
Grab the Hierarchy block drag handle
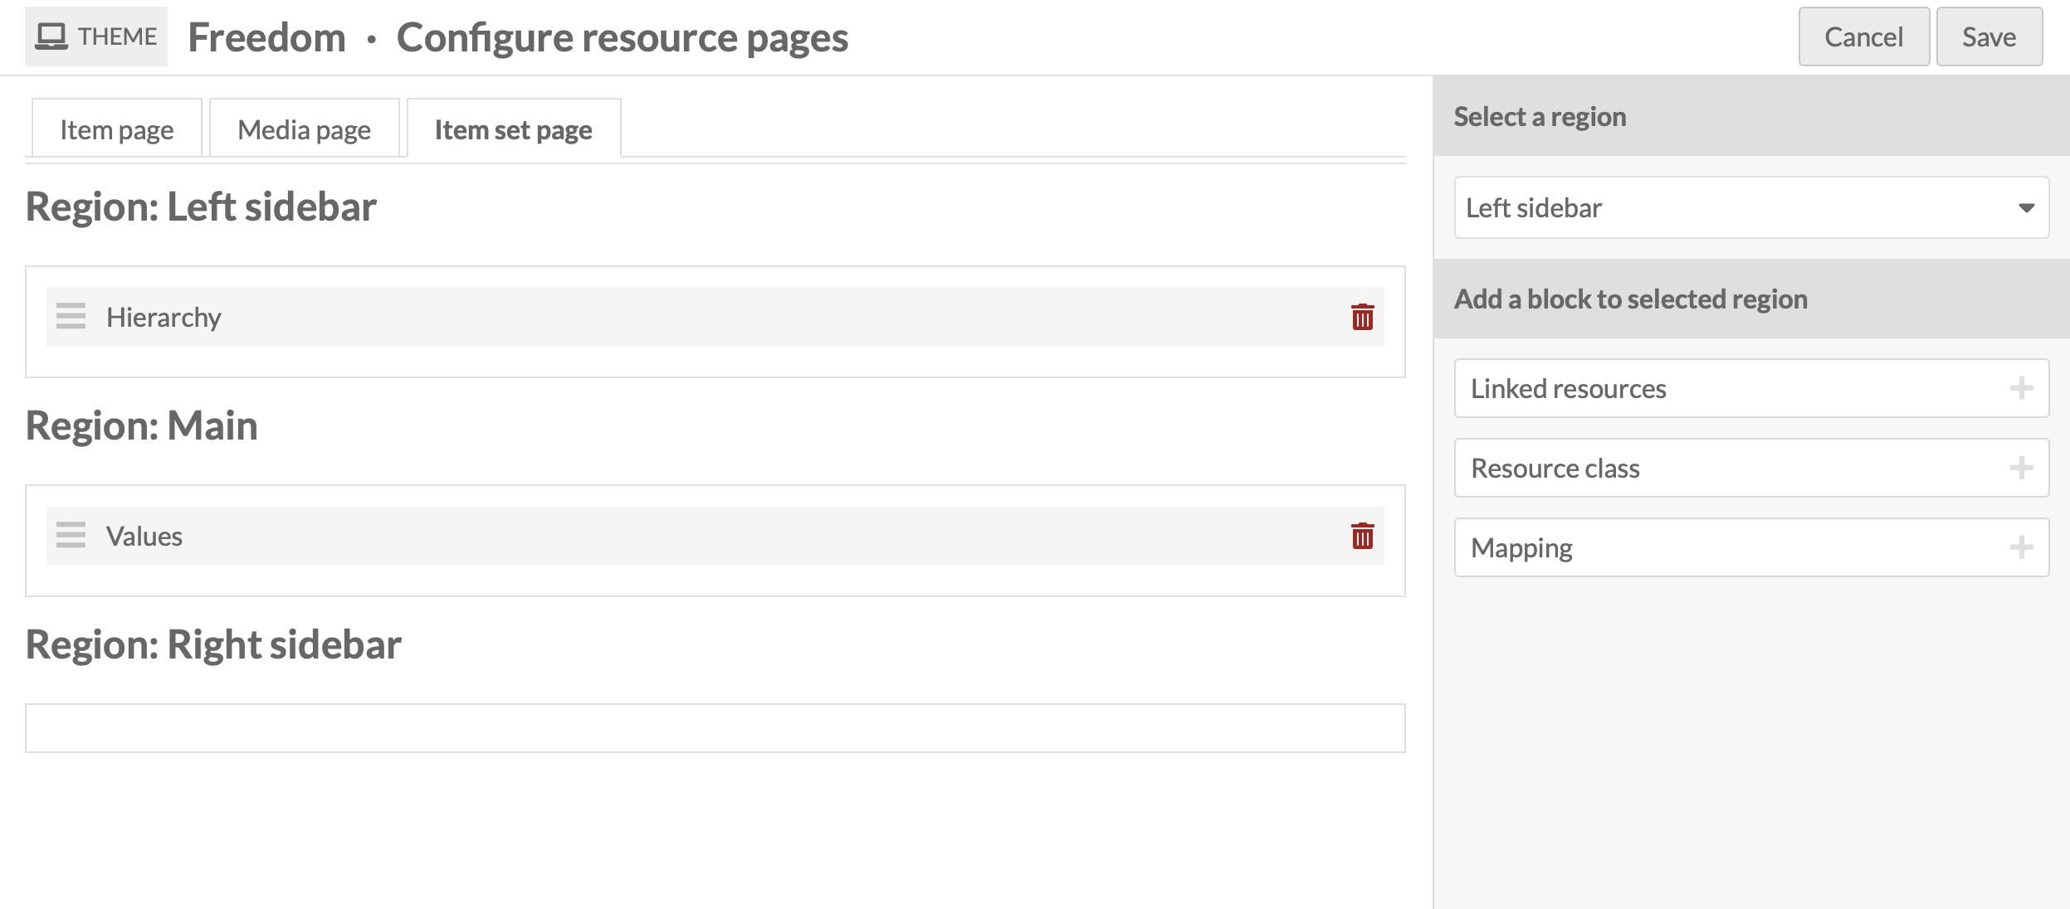71,317
